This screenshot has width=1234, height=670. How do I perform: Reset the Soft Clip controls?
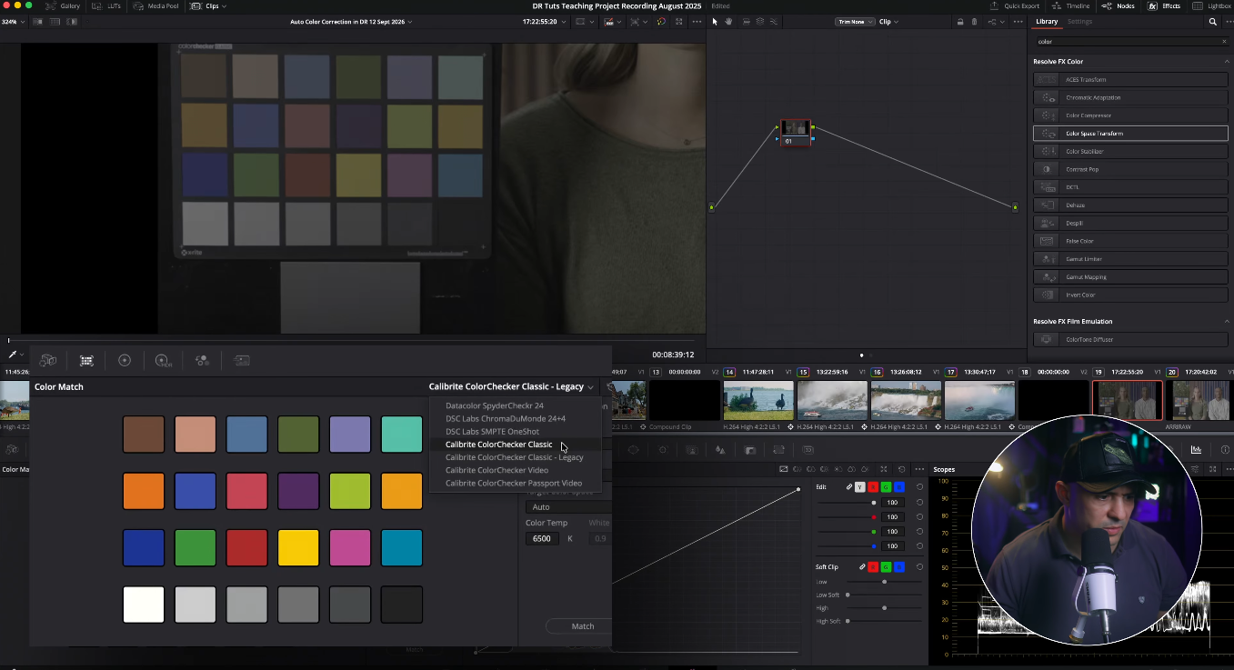[919, 566]
